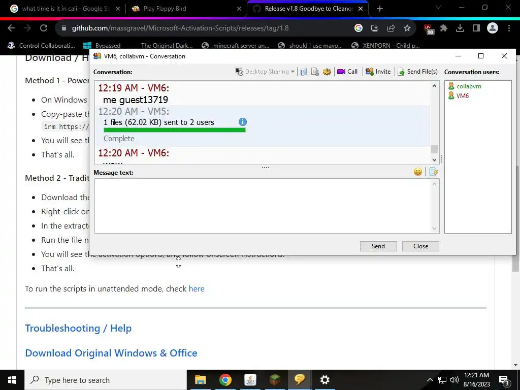
Task: Open Chrome tab search chevron
Action: tap(438, 8)
